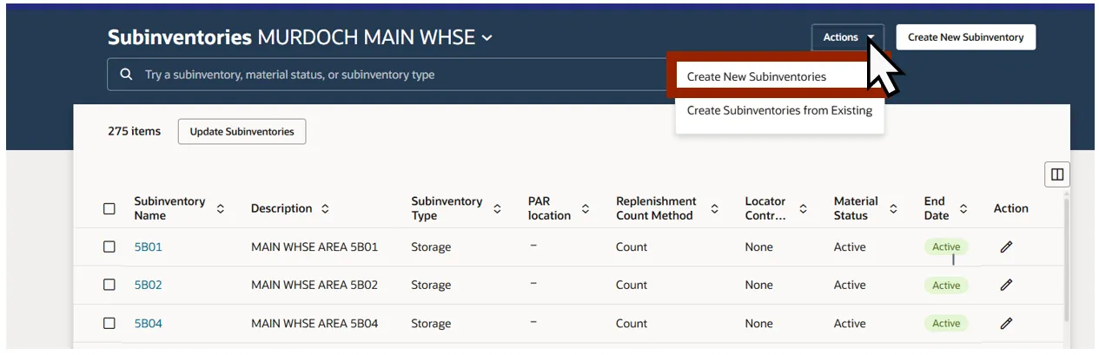Sort by Subinventory Type column
The width and height of the screenshot is (1099, 355).
[497, 208]
